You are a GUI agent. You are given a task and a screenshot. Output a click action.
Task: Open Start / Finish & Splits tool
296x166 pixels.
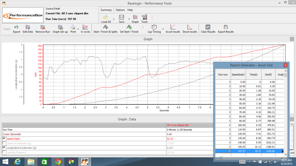click(x=105, y=29)
